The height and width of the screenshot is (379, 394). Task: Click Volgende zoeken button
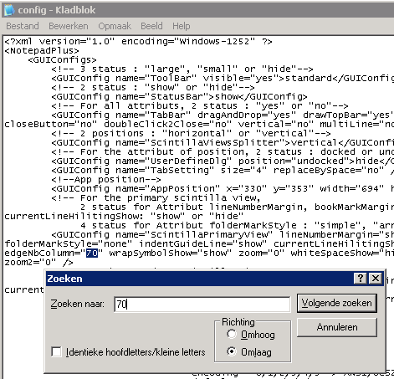coord(337,303)
